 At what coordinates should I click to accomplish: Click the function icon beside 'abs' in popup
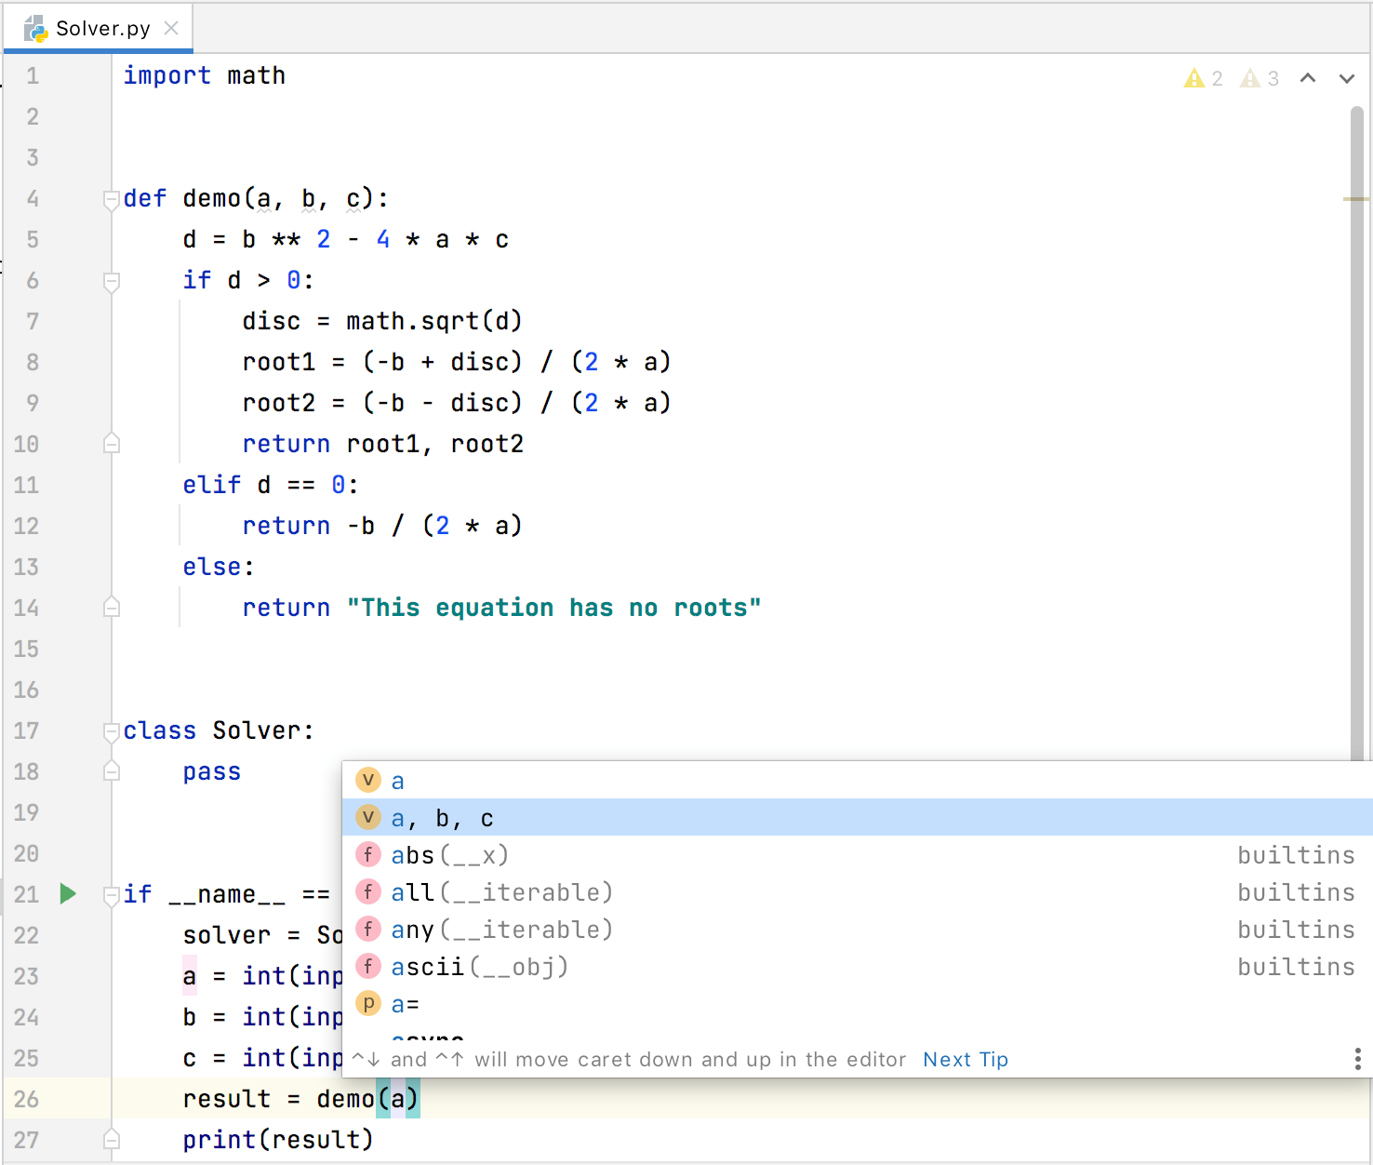click(368, 854)
